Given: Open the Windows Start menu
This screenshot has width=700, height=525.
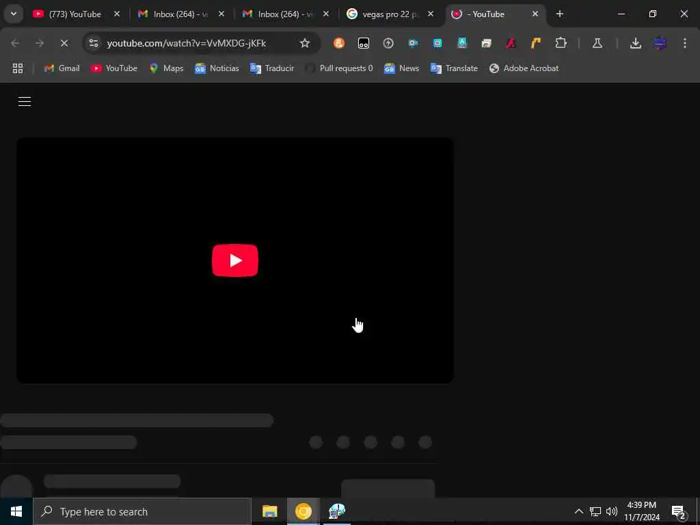Looking at the screenshot, I should [16, 511].
